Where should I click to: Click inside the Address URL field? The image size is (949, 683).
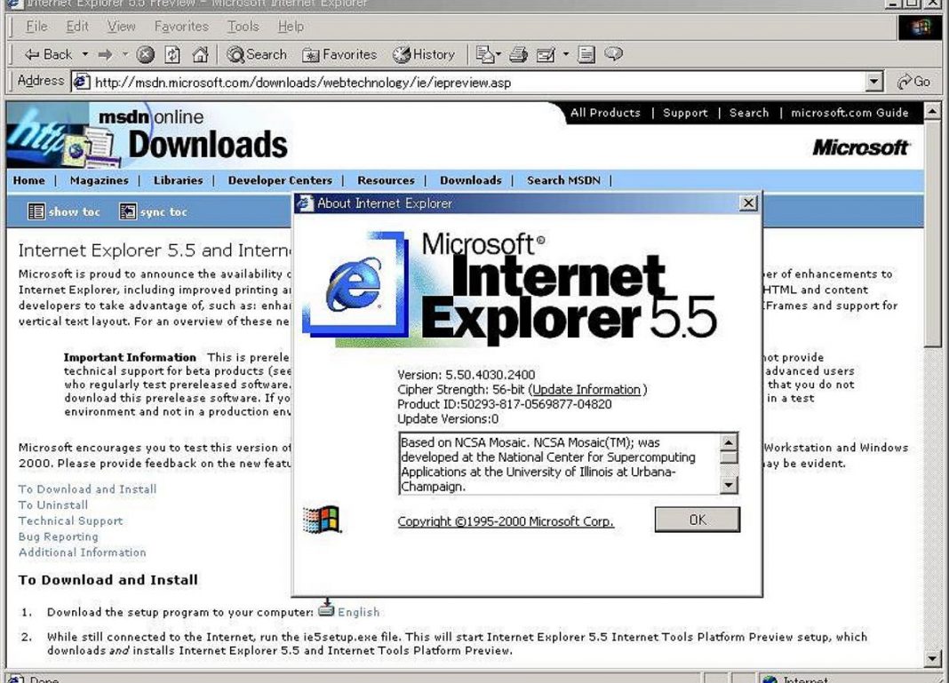[x=478, y=83]
